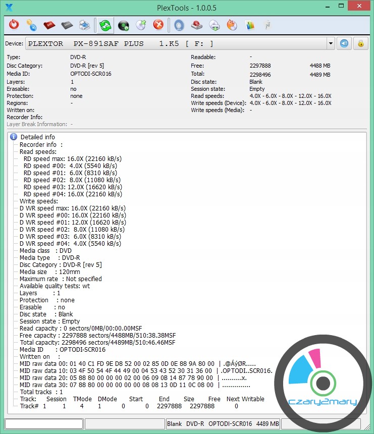Click the empty status bar field at bottom-left
Screen dimensions: 374x434
point(44,424)
